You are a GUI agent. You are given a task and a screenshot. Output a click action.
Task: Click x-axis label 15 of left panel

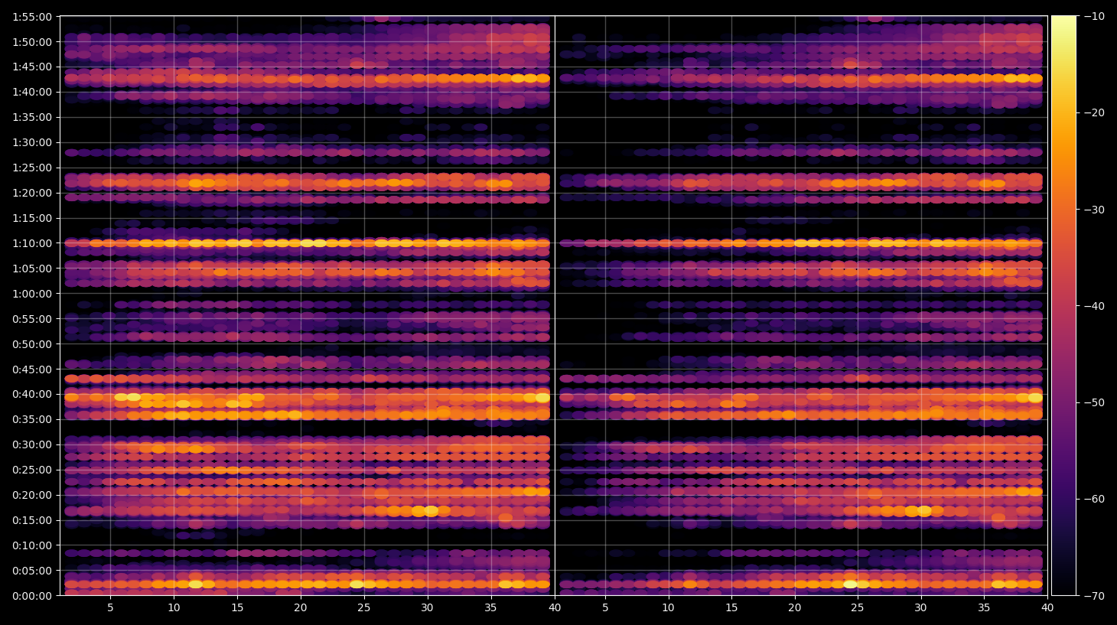coord(237,608)
